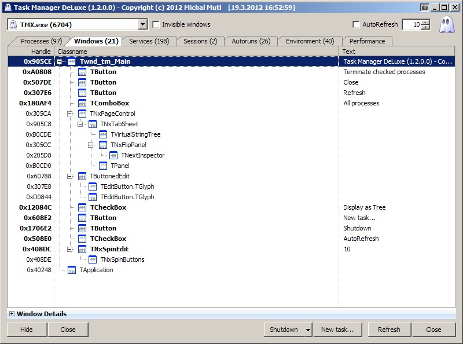Viewport: 463px width, 344px height.
Task: Click icon of TEditButton.TGlyph row 0xD0844
Action: coord(93,197)
